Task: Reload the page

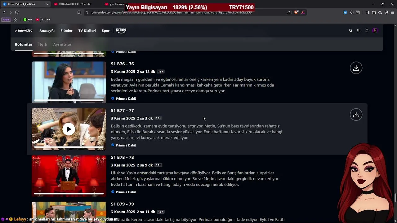Action: point(17,12)
